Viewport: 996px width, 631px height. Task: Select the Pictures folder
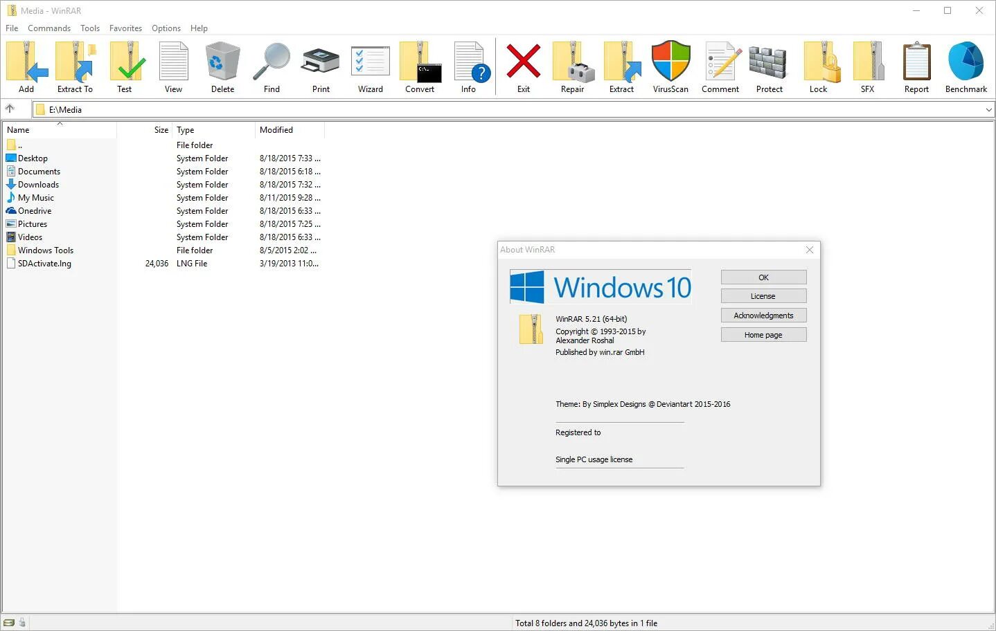click(x=26, y=224)
